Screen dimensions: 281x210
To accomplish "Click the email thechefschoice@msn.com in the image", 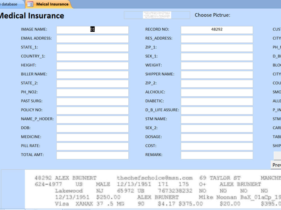I will (x=155, y=178).
